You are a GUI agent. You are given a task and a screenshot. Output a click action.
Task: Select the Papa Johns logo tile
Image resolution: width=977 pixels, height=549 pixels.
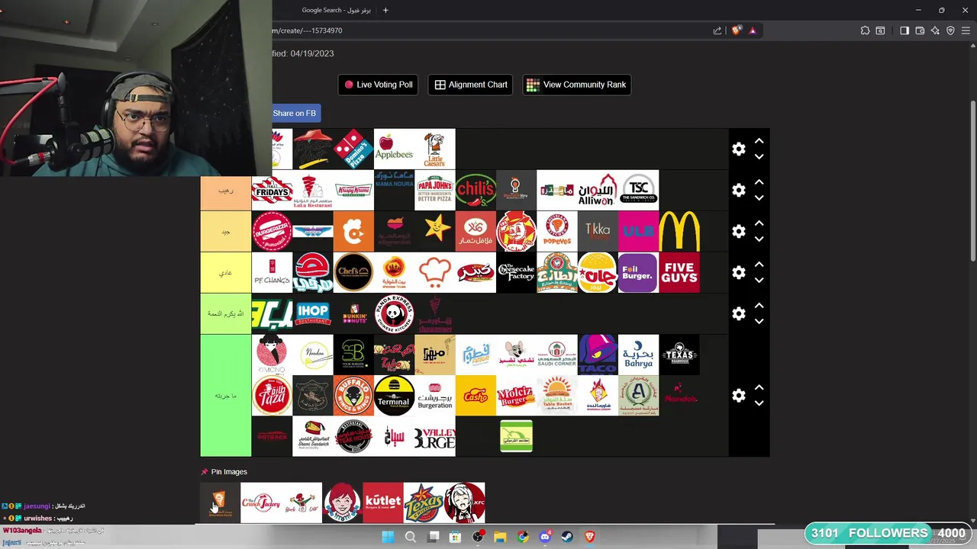tap(435, 190)
